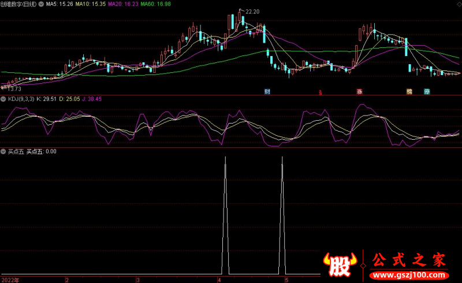
Task: Open the 买点五 indicator dropdown arrow
Action: 3,151
